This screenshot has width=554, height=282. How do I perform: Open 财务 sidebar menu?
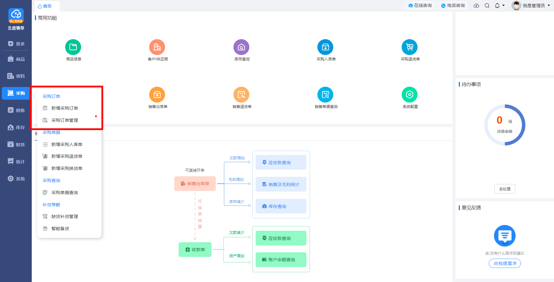pyautogui.click(x=16, y=145)
